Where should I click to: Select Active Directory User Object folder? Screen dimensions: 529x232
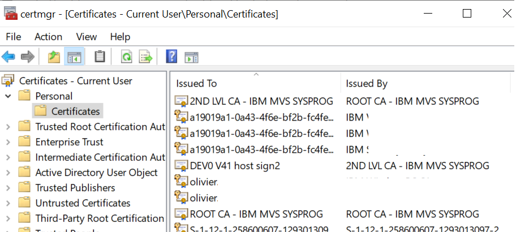(x=96, y=173)
